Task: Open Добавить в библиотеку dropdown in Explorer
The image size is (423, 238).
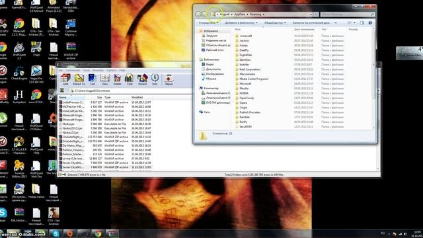Action: tap(241, 23)
